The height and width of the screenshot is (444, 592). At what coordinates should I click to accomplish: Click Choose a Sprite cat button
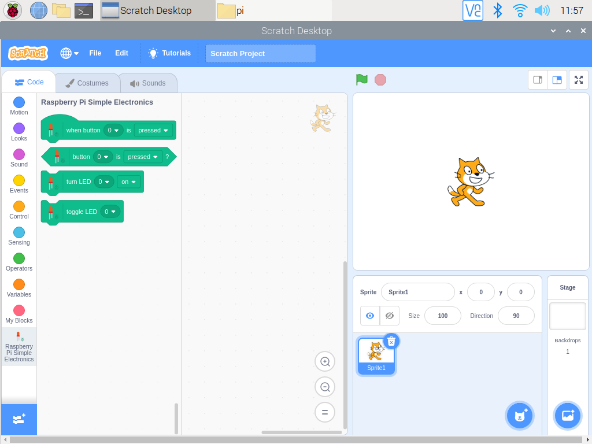click(520, 416)
